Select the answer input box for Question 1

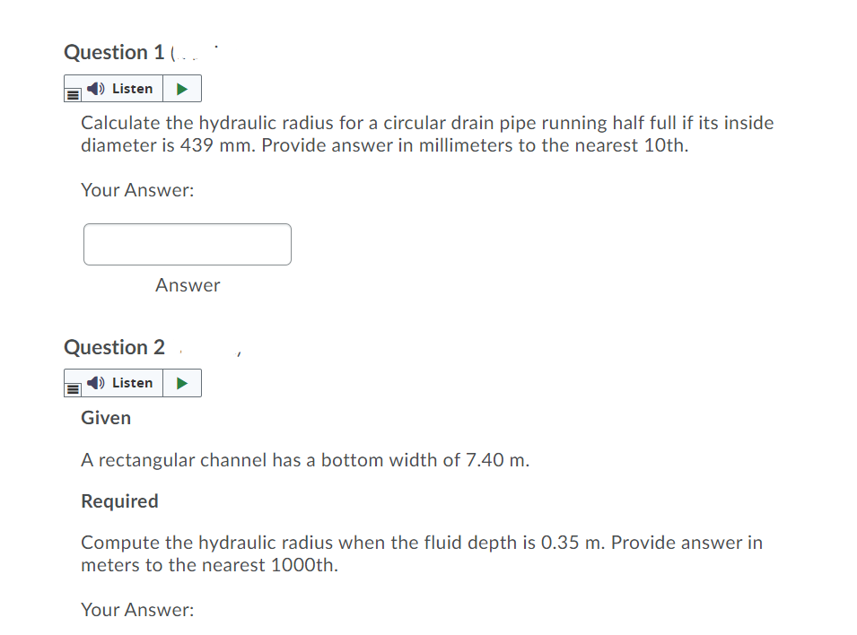pos(187,244)
